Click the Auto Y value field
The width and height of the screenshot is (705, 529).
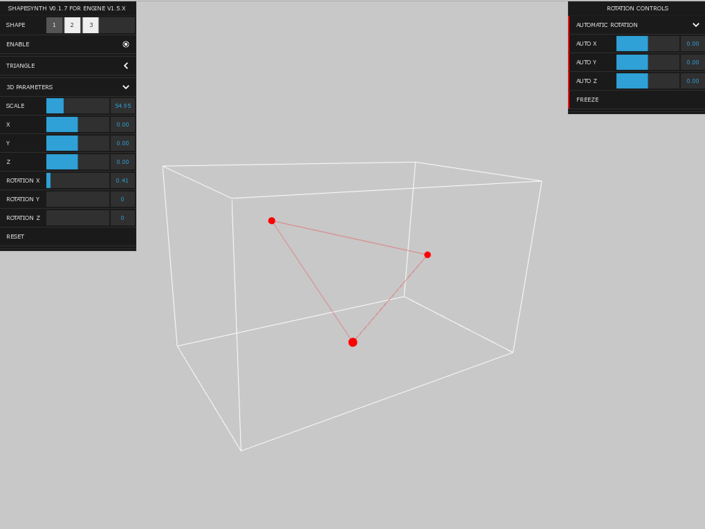point(693,62)
